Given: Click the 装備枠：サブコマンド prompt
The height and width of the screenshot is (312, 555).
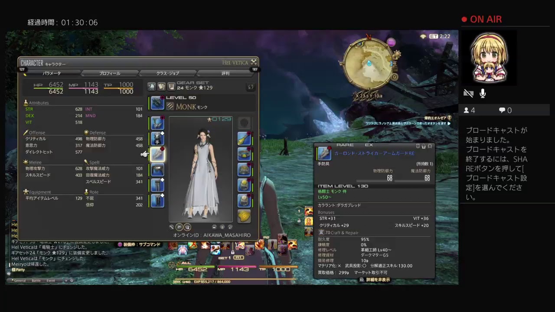Looking at the screenshot, I should point(139,244).
